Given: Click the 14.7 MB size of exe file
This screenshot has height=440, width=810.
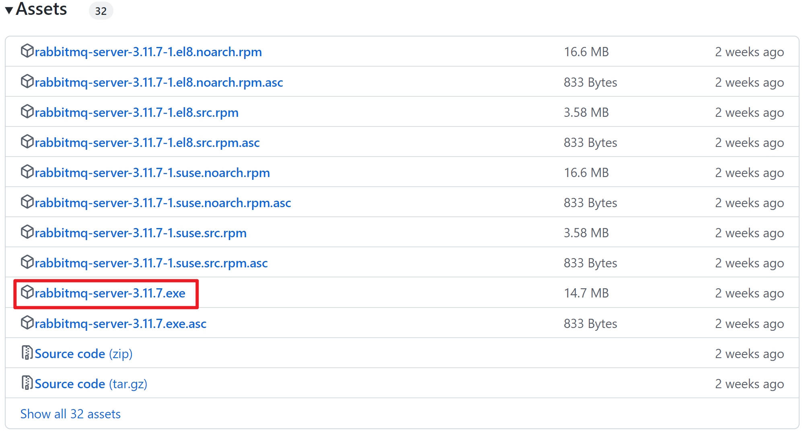Looking at the screenshot, I should (586, 293).
